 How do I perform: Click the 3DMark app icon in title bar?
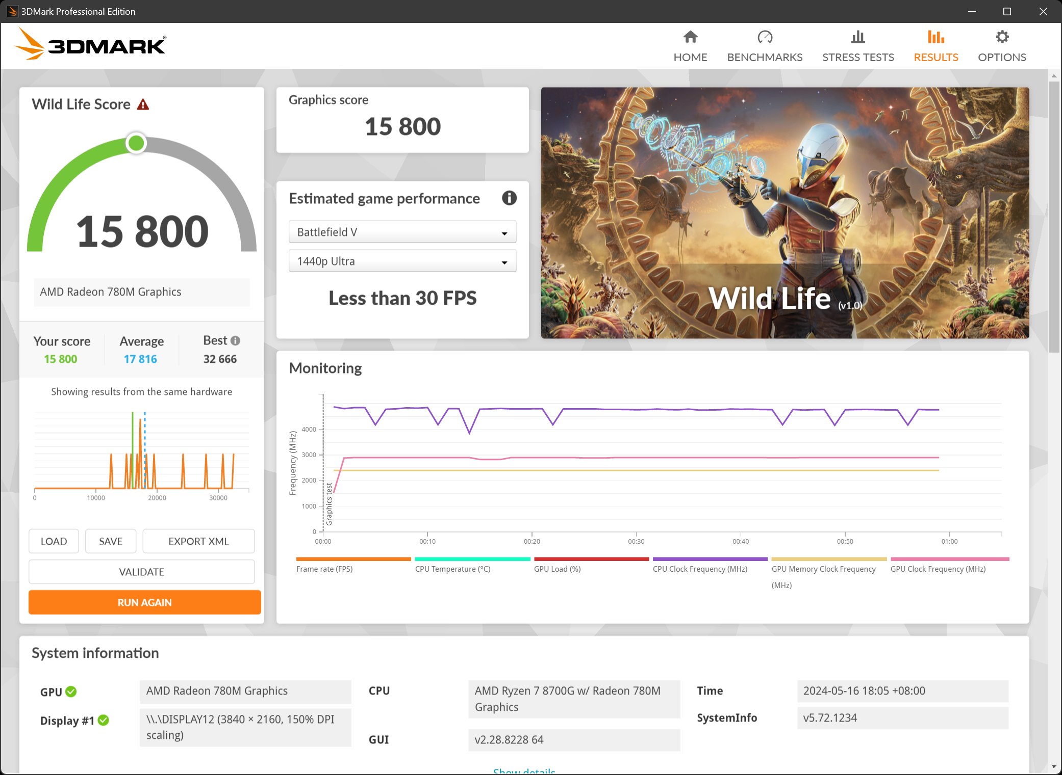click(x=12, y=11)
